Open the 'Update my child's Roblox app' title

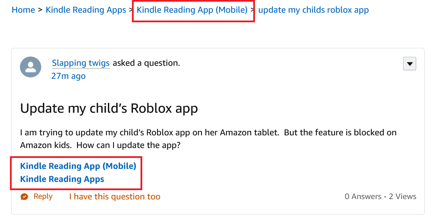point(109,108)
